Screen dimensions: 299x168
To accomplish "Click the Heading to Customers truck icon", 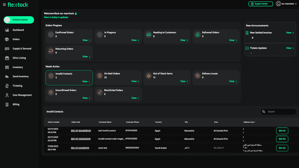I will [148, 35].
